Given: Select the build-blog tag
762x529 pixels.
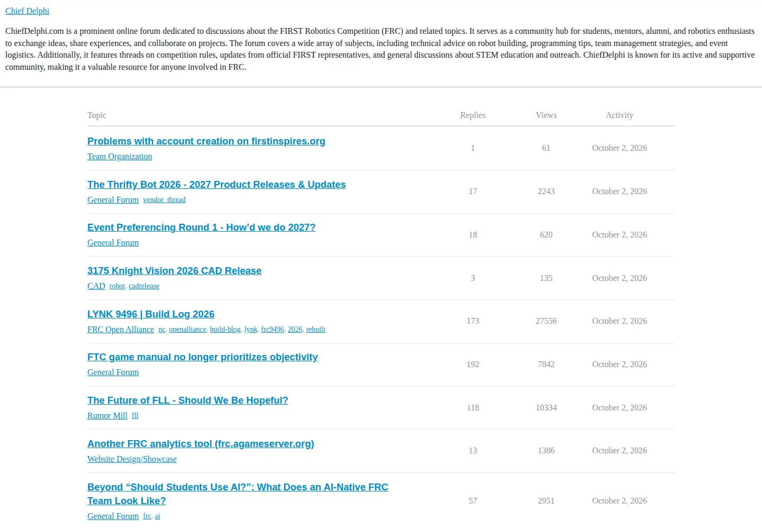Looking at the screenshot, I should point(225,330).
